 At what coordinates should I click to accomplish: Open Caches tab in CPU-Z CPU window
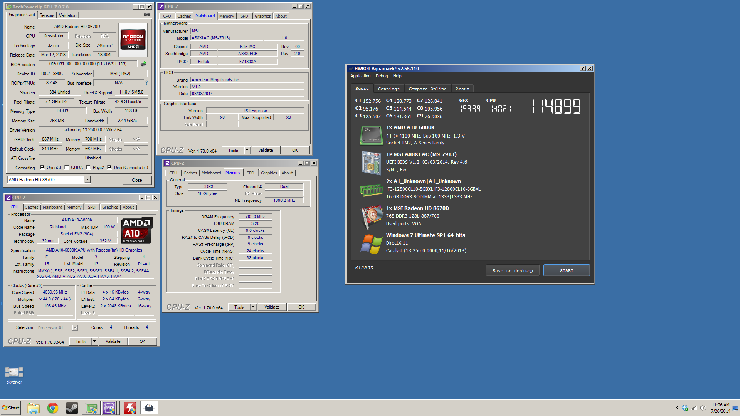31,207
